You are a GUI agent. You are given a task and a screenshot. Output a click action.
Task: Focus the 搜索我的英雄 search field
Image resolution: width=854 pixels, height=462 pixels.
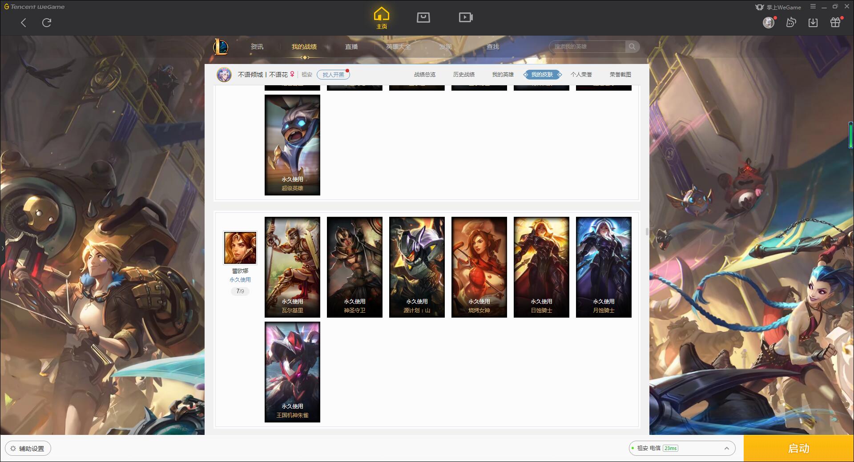pos(587,47)
